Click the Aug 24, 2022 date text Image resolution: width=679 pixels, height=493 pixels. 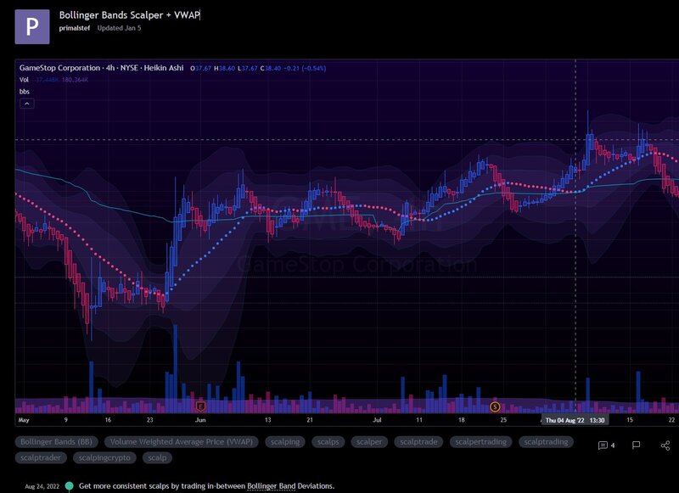tap(42, 486)
